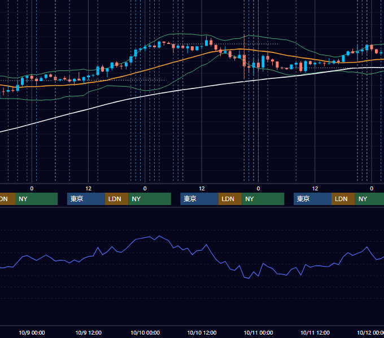Click the LDN session block following 10/11 東京
Viewport: 384px width, 338px height.
[343, 199]
